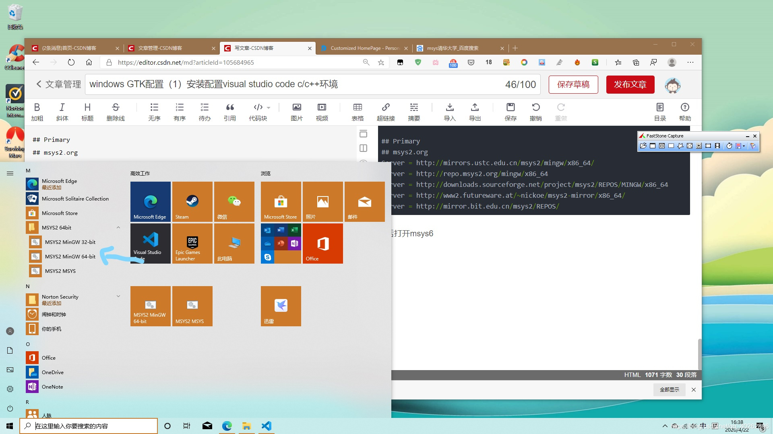Image resolution: width=773 pixels, height=434 pixels.
Task: Add page to favorites star
Action: point(381,62)
